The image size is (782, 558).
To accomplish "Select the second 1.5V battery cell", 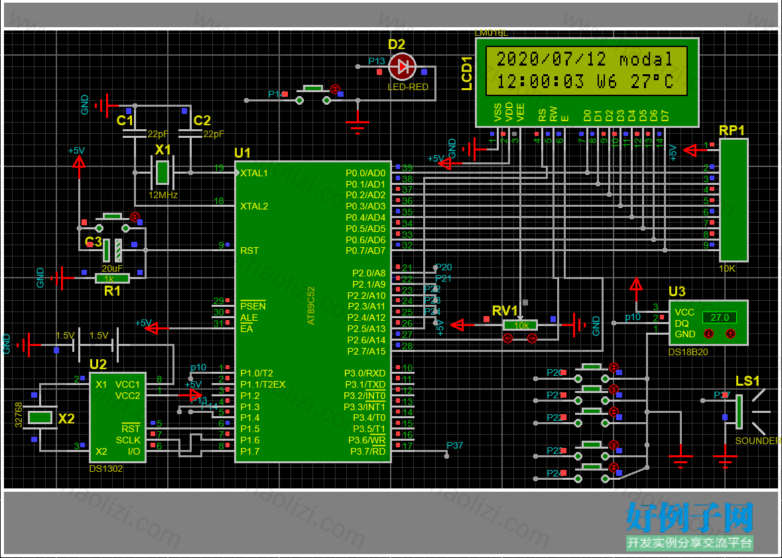I will (x=115, y=344).
